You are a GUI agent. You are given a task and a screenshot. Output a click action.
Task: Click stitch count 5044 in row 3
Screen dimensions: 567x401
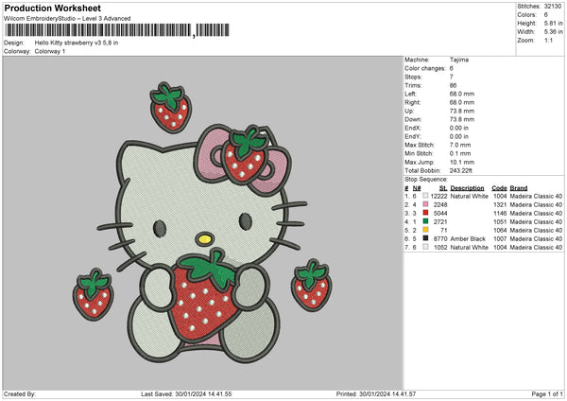point(440,213)
